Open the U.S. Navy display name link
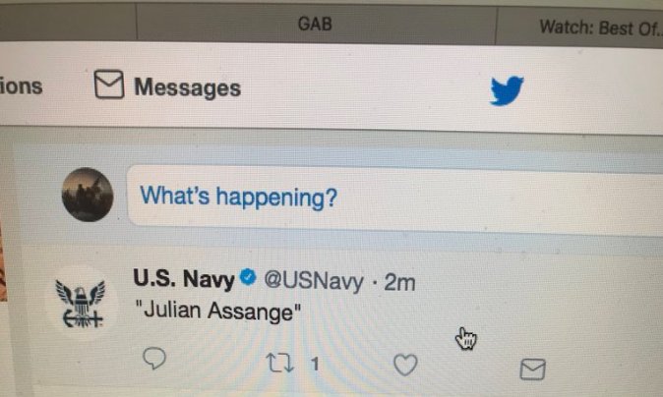Viewport: 663px width, 397px height. [184, 280]
